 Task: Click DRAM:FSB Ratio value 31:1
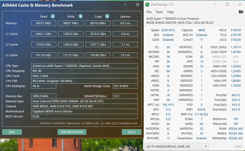(125, 96)
